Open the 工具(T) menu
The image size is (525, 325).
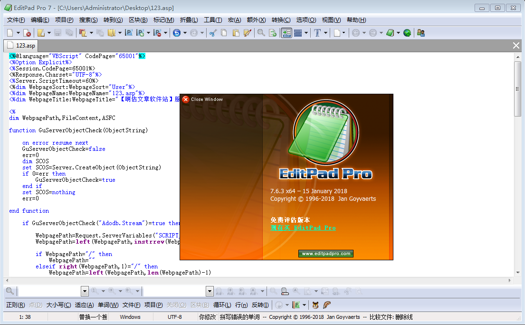[213, 20]
